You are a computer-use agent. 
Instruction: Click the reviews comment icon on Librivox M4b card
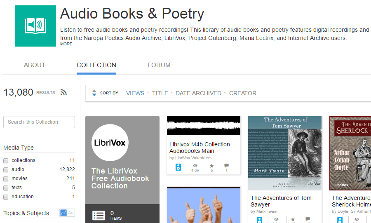(x=226, y=165)
